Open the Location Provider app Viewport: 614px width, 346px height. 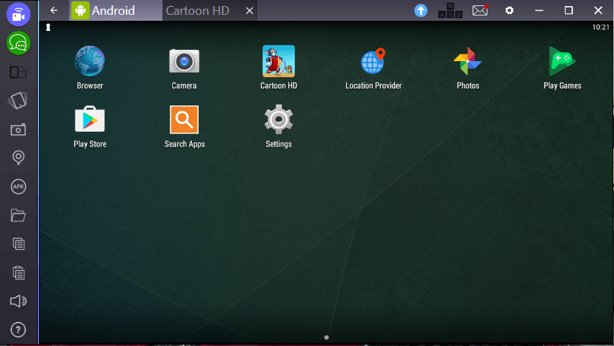(373, 62)
